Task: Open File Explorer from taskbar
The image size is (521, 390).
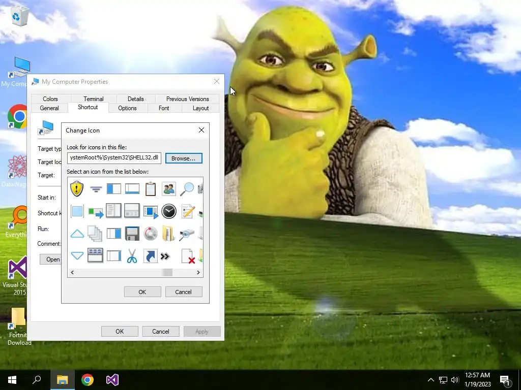Action: click(62, 380)
